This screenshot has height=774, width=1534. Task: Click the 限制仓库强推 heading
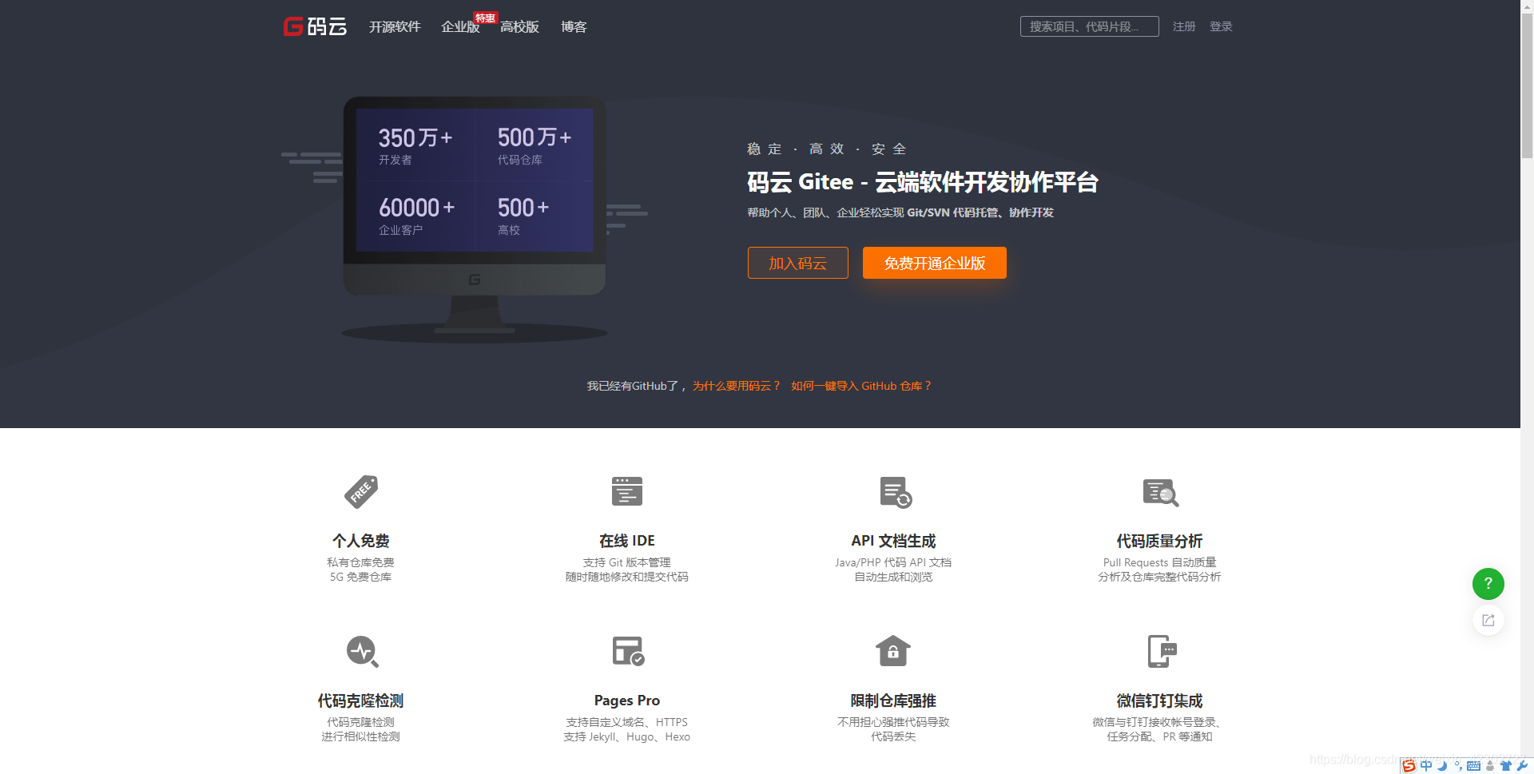(x=893, y=701)
